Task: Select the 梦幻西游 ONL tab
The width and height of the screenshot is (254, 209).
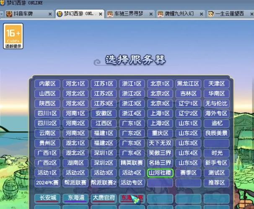Action: coord(80,14)
